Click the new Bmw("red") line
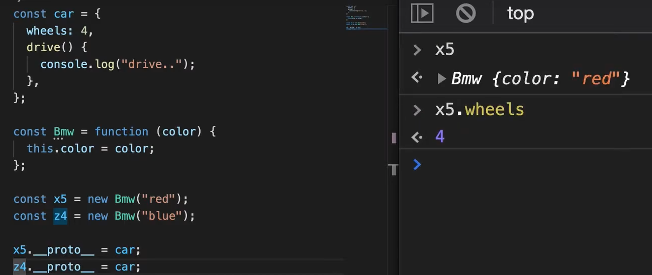 (x=101, y=199)
